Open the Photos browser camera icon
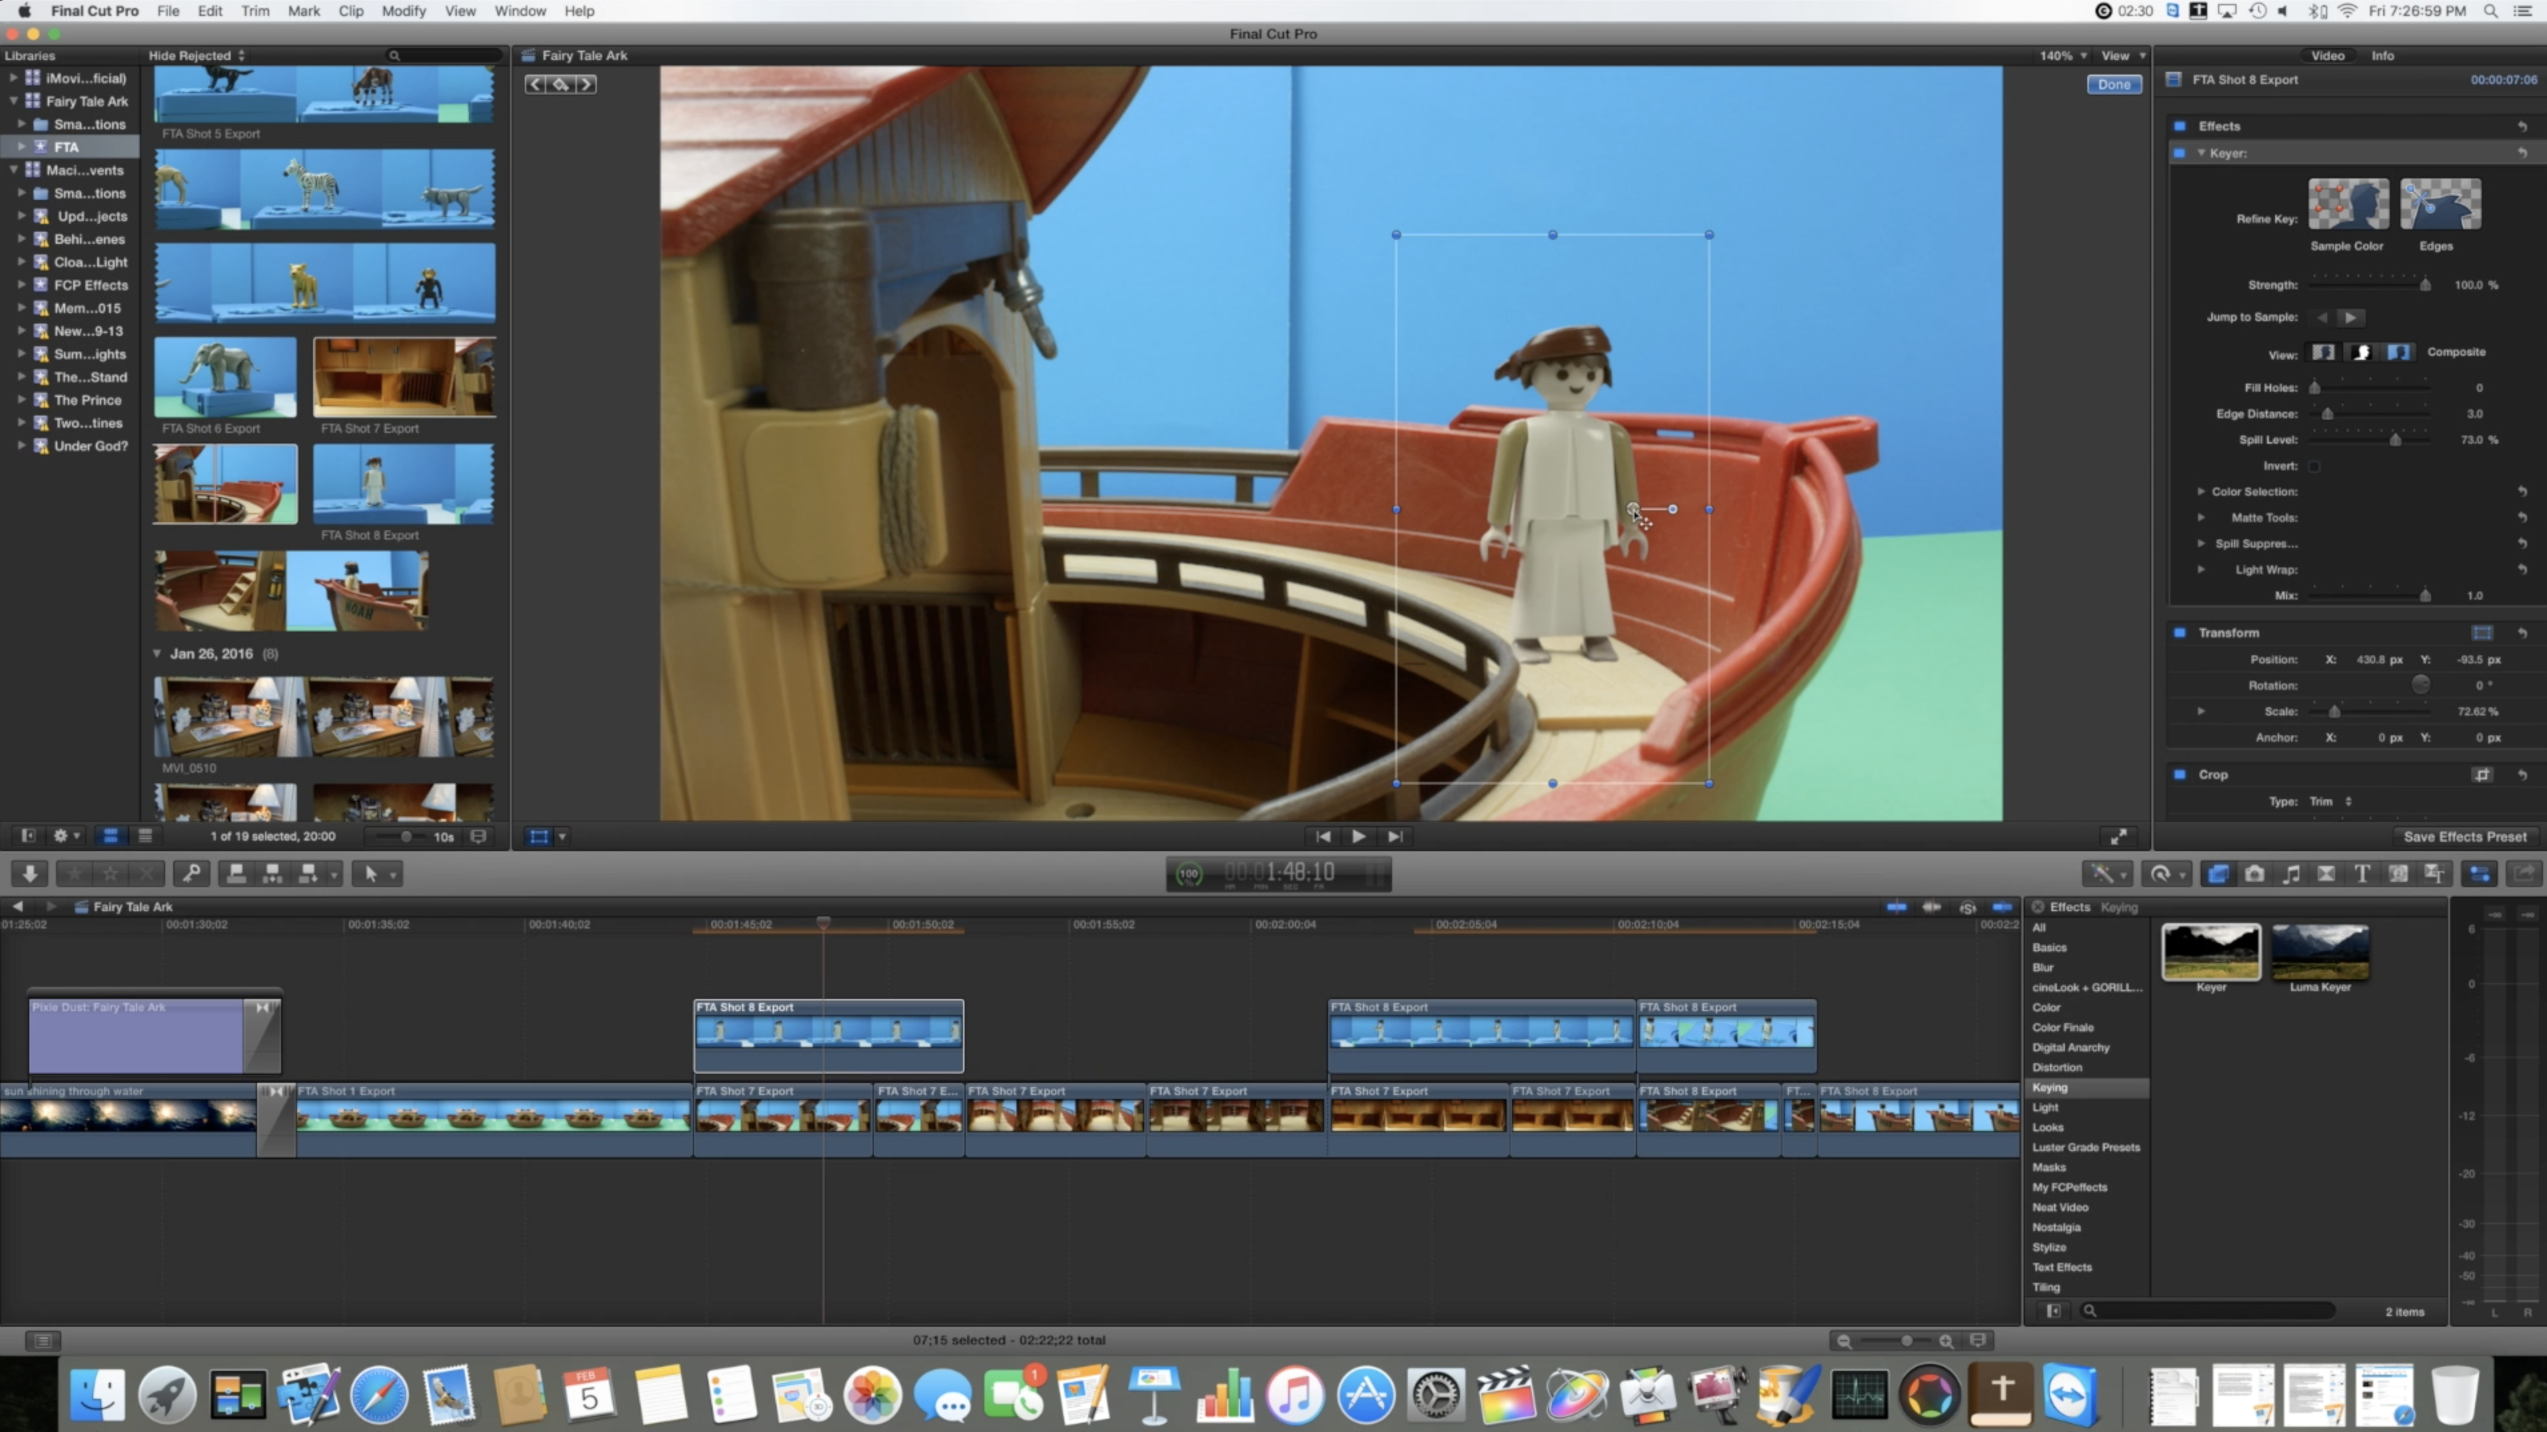Viewport: 2547px width, 1432px height. tap(2255, 873)
